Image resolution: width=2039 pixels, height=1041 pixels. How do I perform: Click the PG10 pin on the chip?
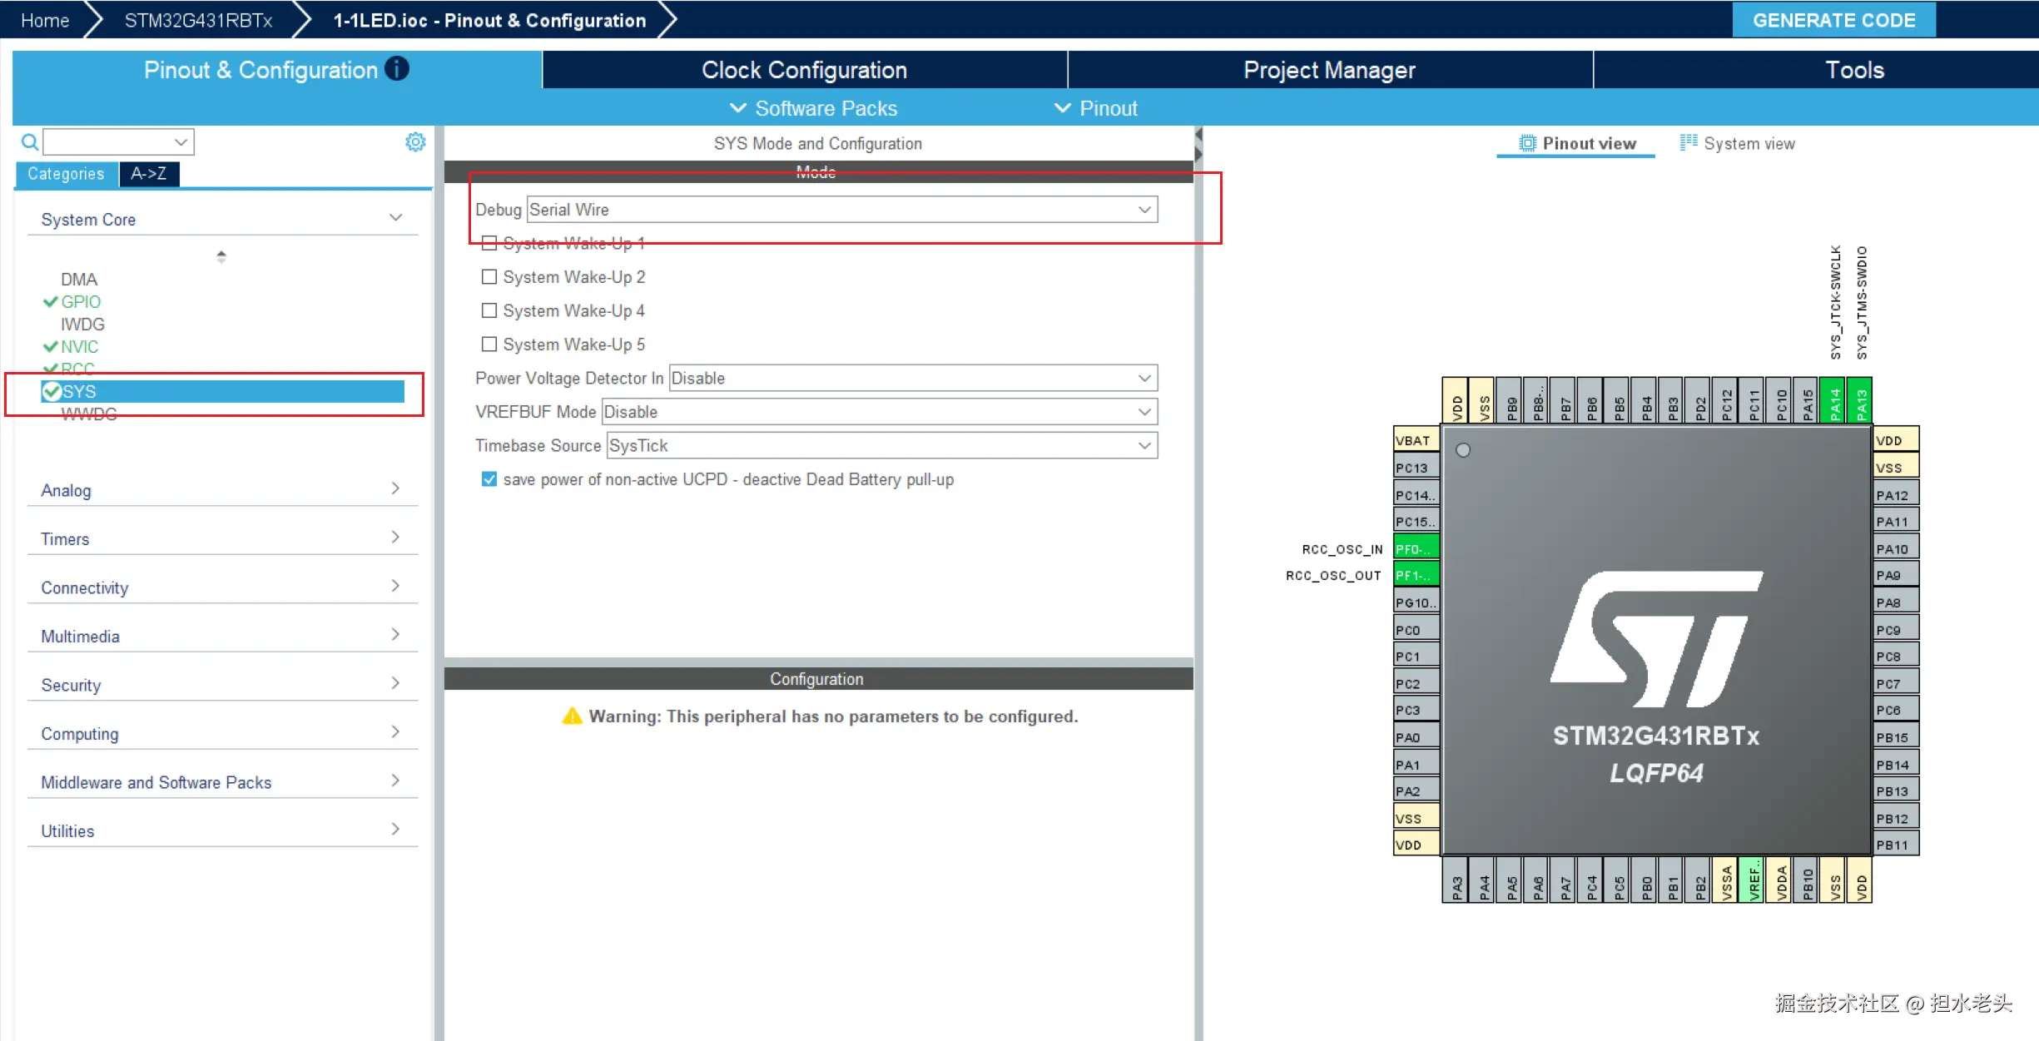click(x=1416, y=602)
